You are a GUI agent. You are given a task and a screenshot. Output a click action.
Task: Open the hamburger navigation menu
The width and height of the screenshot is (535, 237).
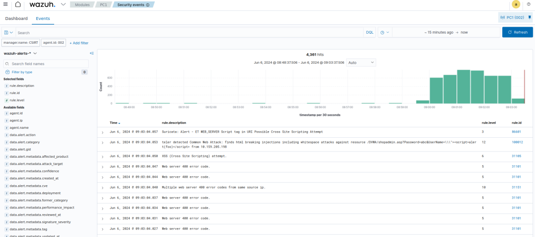point(5,4)
